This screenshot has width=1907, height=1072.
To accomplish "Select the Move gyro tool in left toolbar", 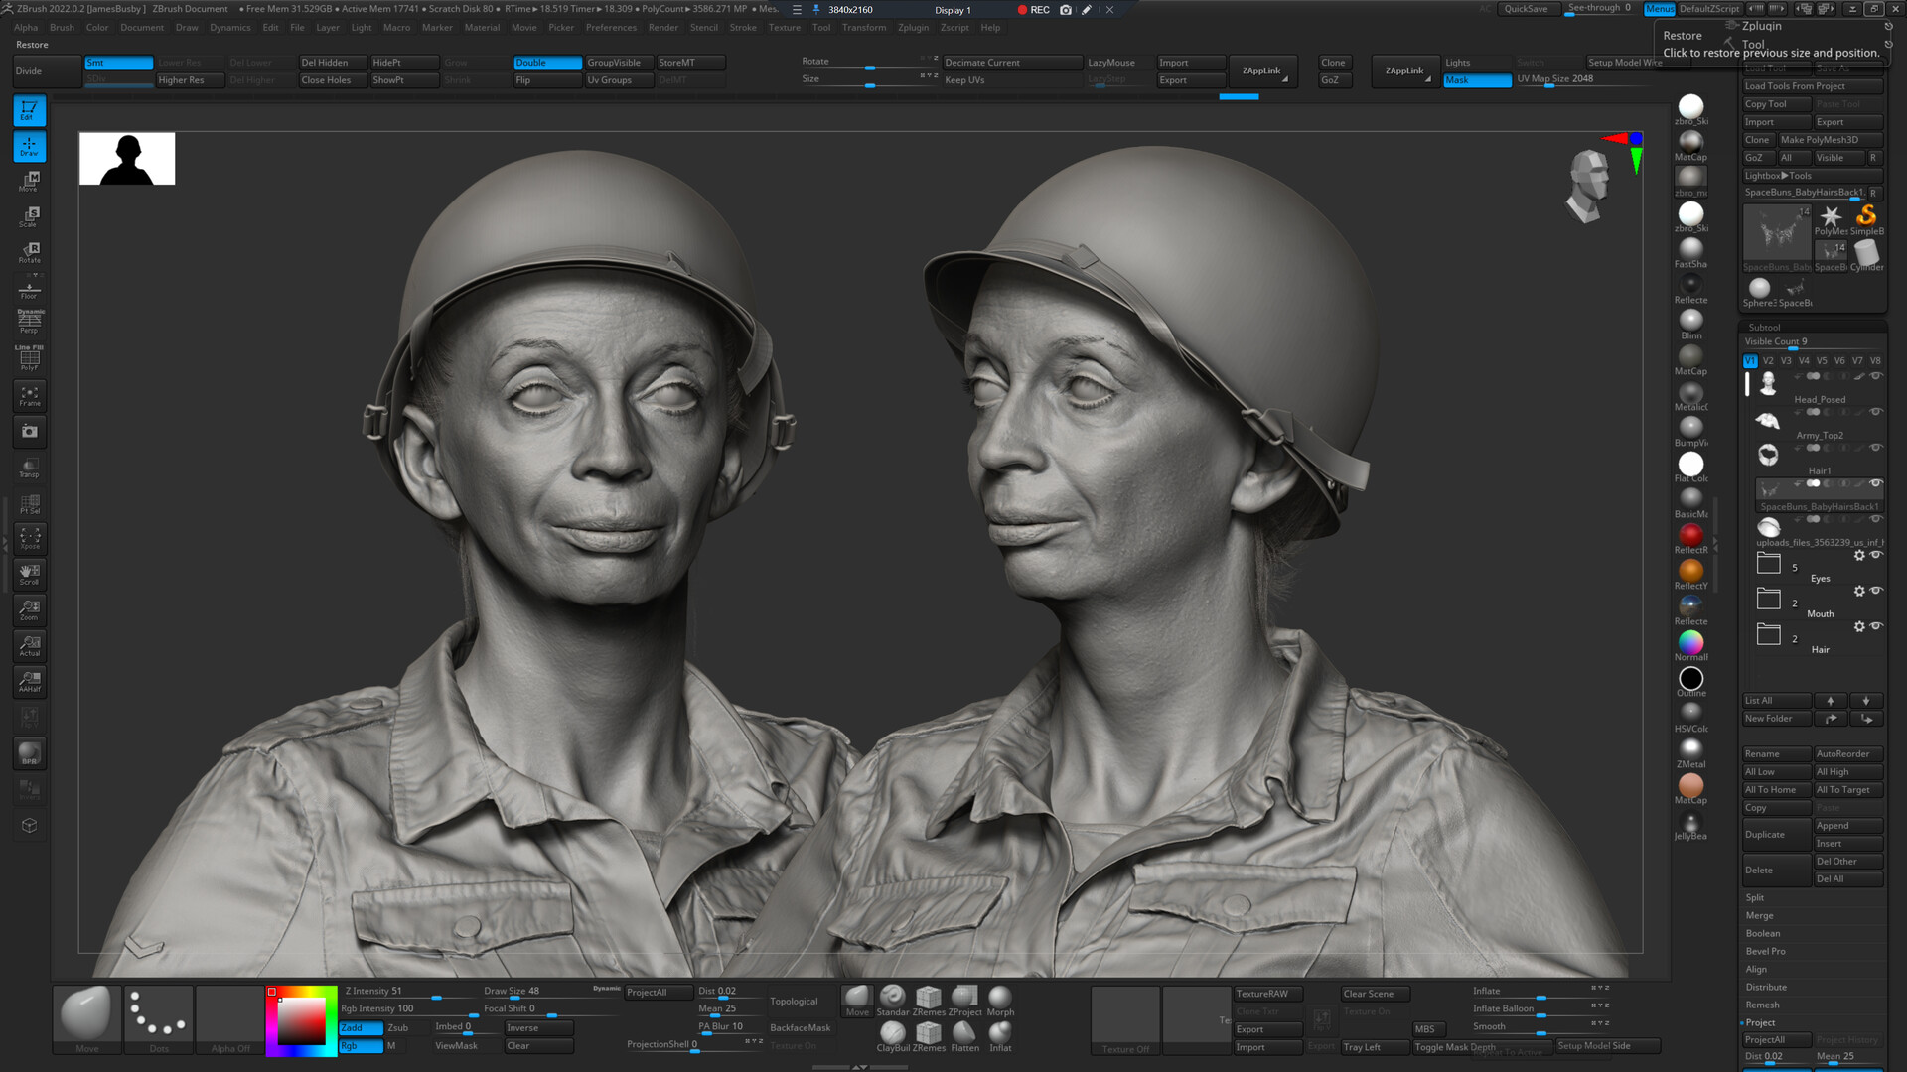I will coord(29,182).
